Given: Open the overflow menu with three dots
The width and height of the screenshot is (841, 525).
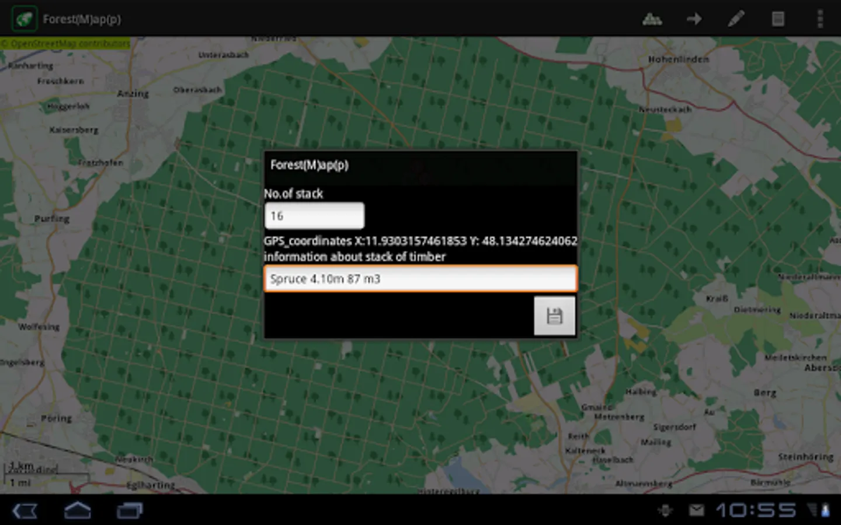Looking at the screenshot, I should point(820,19).
